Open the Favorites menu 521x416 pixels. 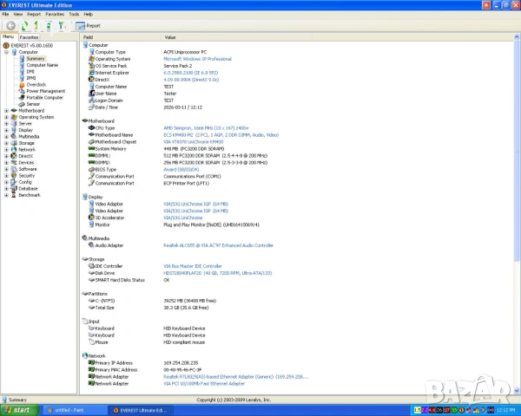(55, 14)
